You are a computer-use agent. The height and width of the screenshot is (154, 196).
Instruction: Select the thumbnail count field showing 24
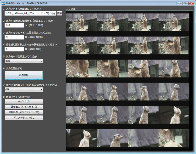(14, 37)
